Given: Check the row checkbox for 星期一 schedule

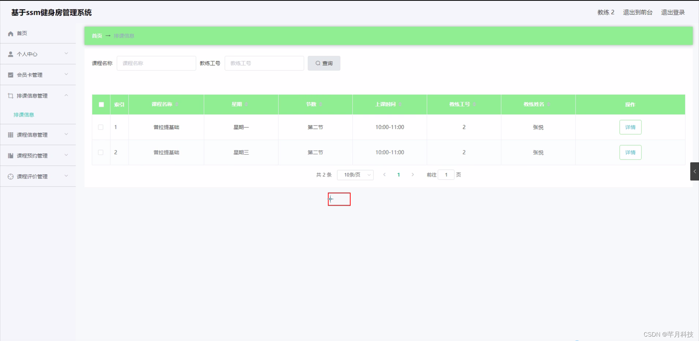Looking at the screenshot, I should (x=100, y=127).
